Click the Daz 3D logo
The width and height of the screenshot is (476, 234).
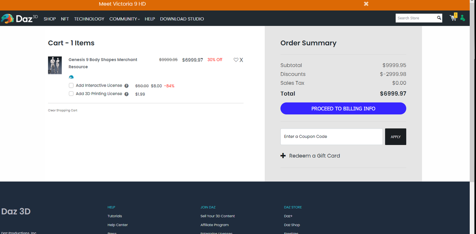19,19
